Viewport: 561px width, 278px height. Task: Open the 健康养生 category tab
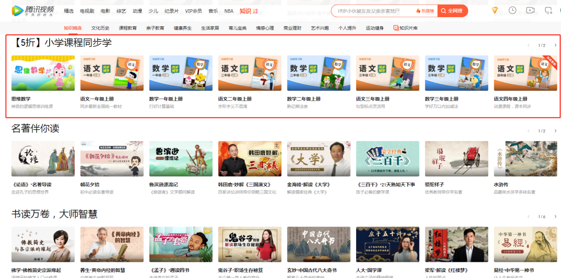click(x=183, y=28)
